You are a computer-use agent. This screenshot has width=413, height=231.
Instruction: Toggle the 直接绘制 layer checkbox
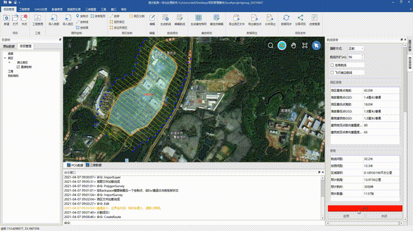18,66
